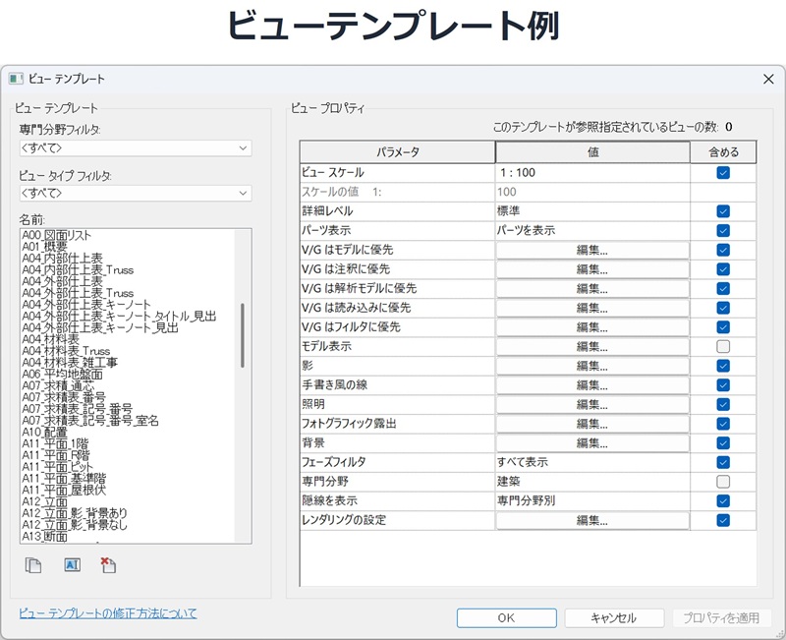The image size is (786, 640).
Task: Click 編集 for 照明
Action: (x=592, y=404)
